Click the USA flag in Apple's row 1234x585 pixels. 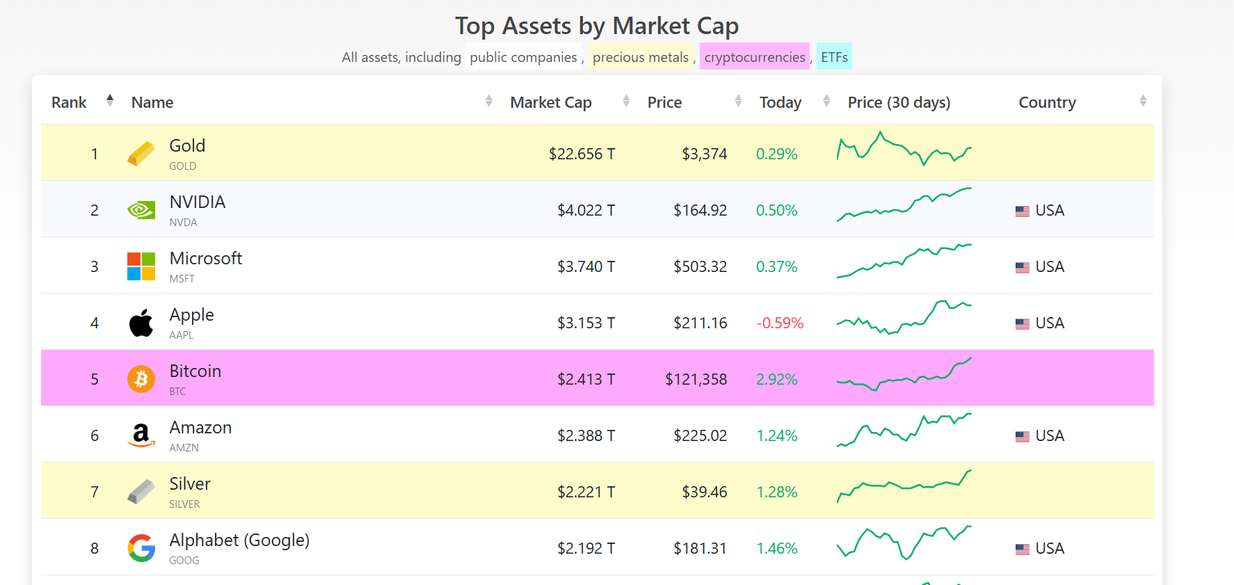1022,323
